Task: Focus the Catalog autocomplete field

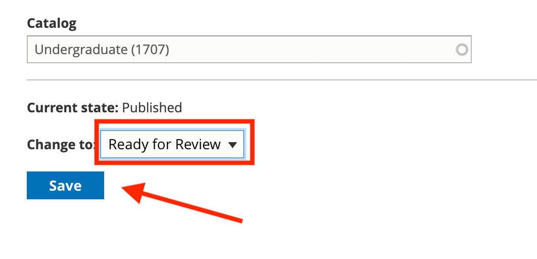Action: coord(249,50)
